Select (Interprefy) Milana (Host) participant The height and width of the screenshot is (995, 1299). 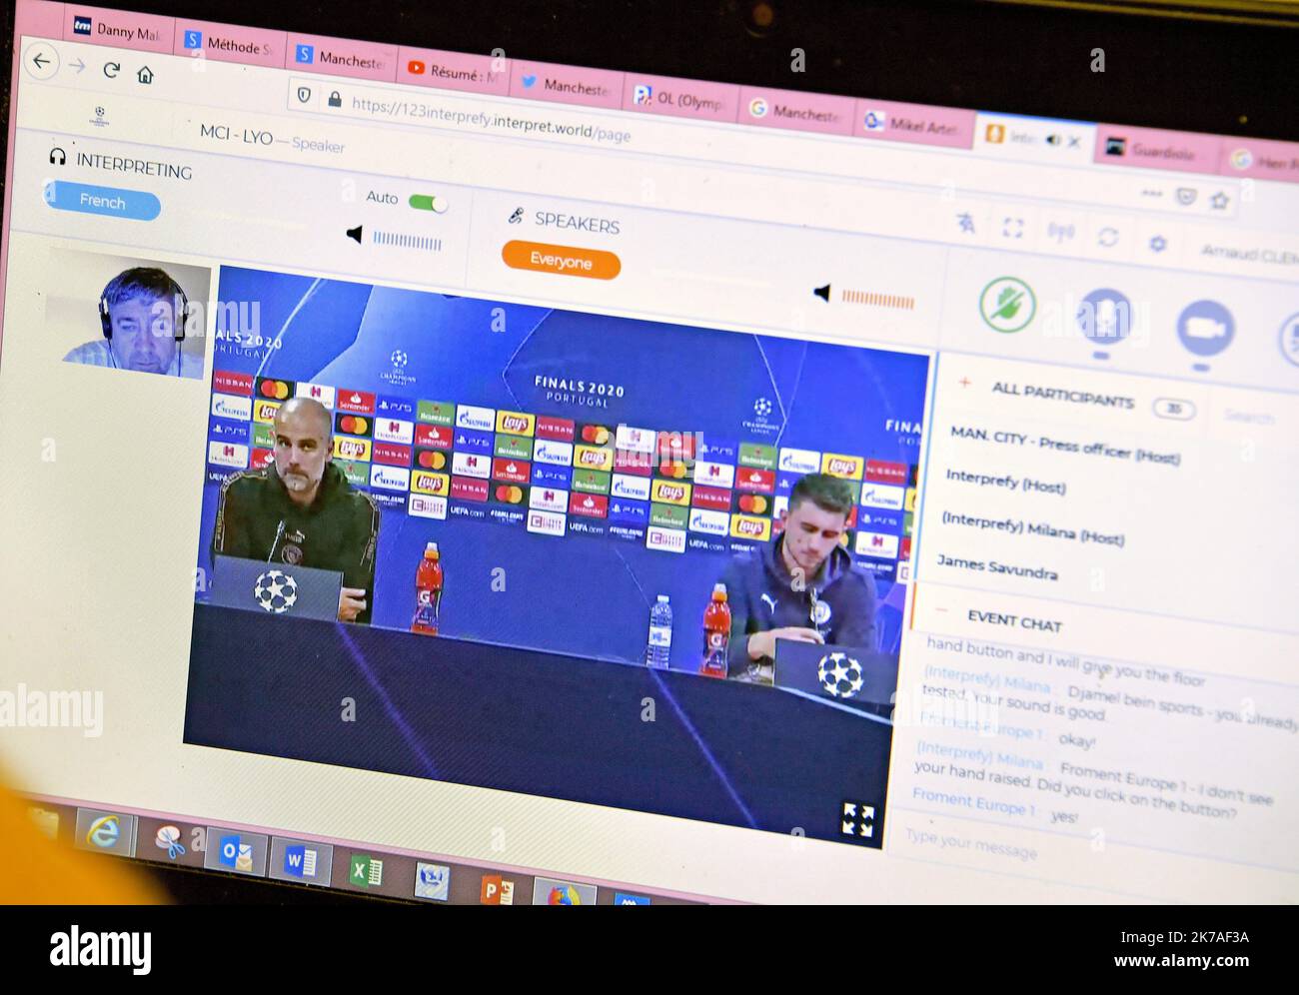pyautogui.click(x=1032, y=527)
